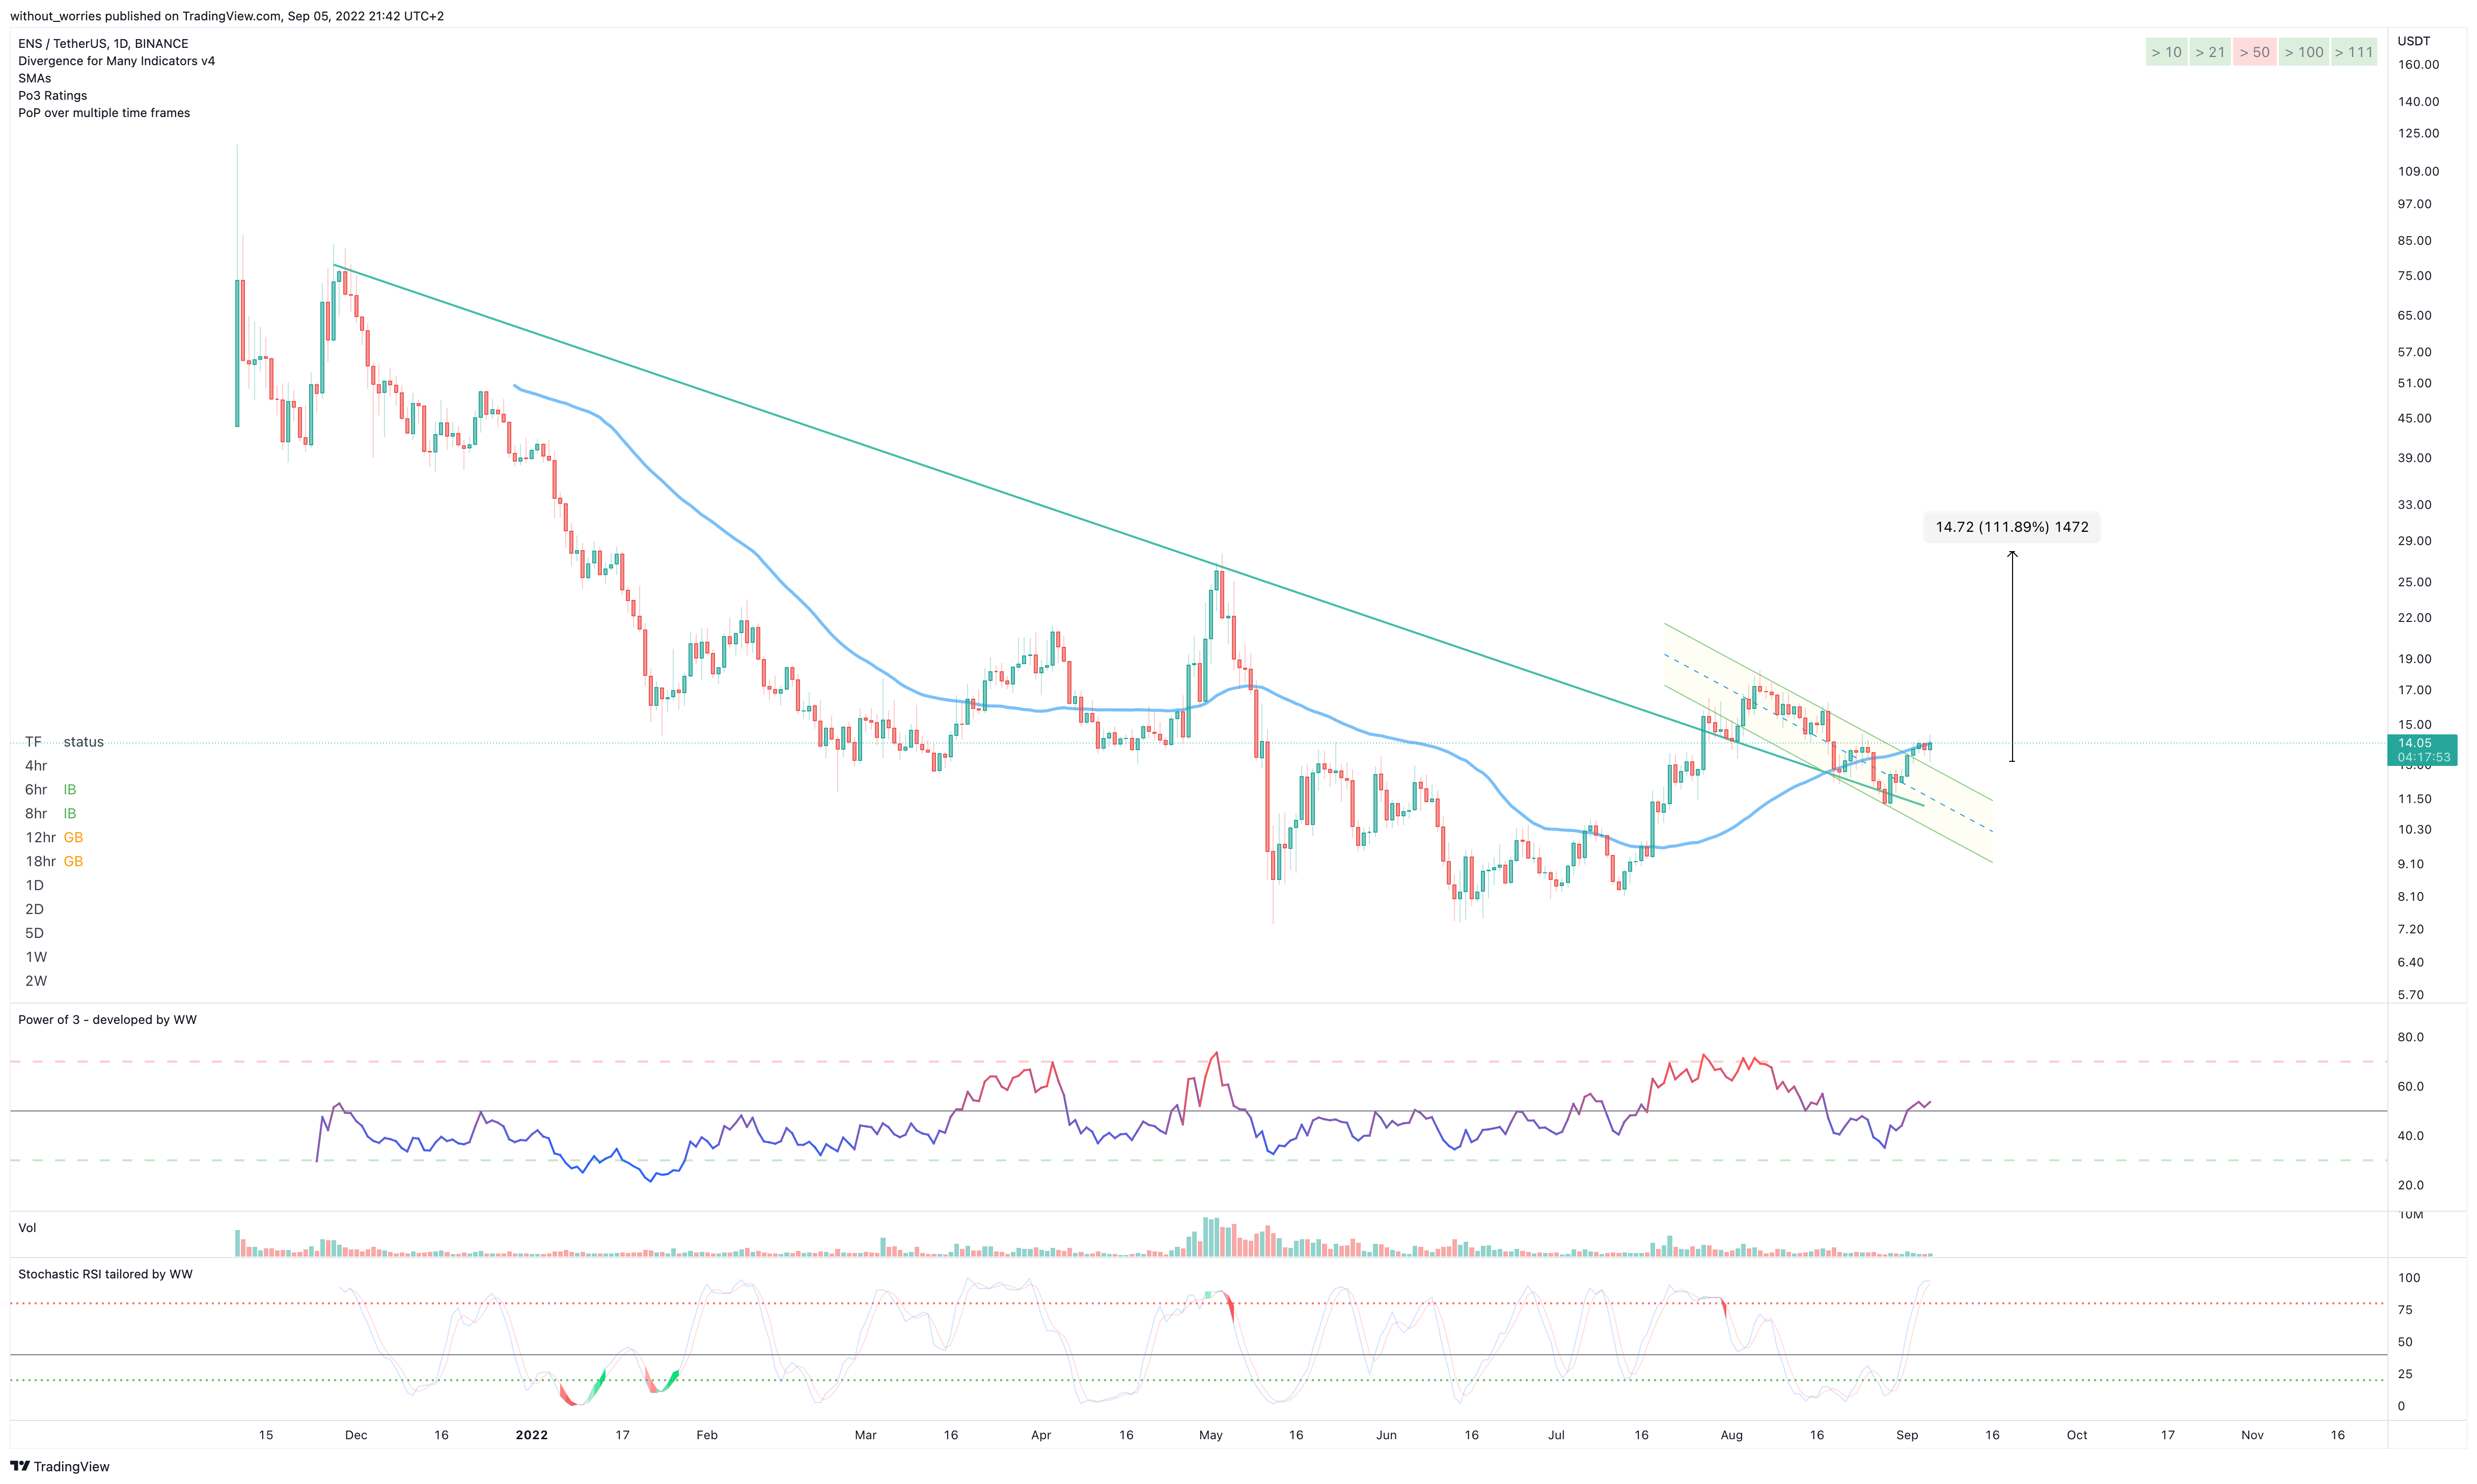The image size is (2477, 1484).
Task: Click the 'Mar' label on the time axis
Action: (x=865, y=1435)
